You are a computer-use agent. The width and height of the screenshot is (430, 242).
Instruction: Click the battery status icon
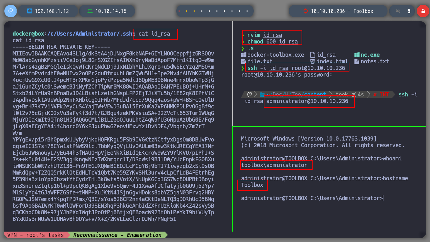pos(409,11)
